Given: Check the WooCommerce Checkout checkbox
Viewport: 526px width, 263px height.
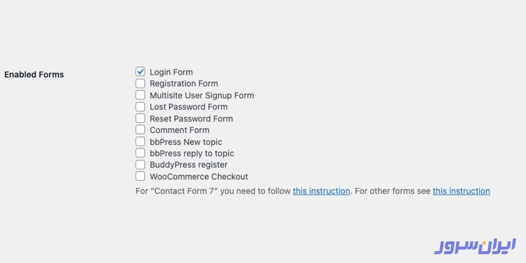Looking at the screenshot, I should (x=140, y=177).
